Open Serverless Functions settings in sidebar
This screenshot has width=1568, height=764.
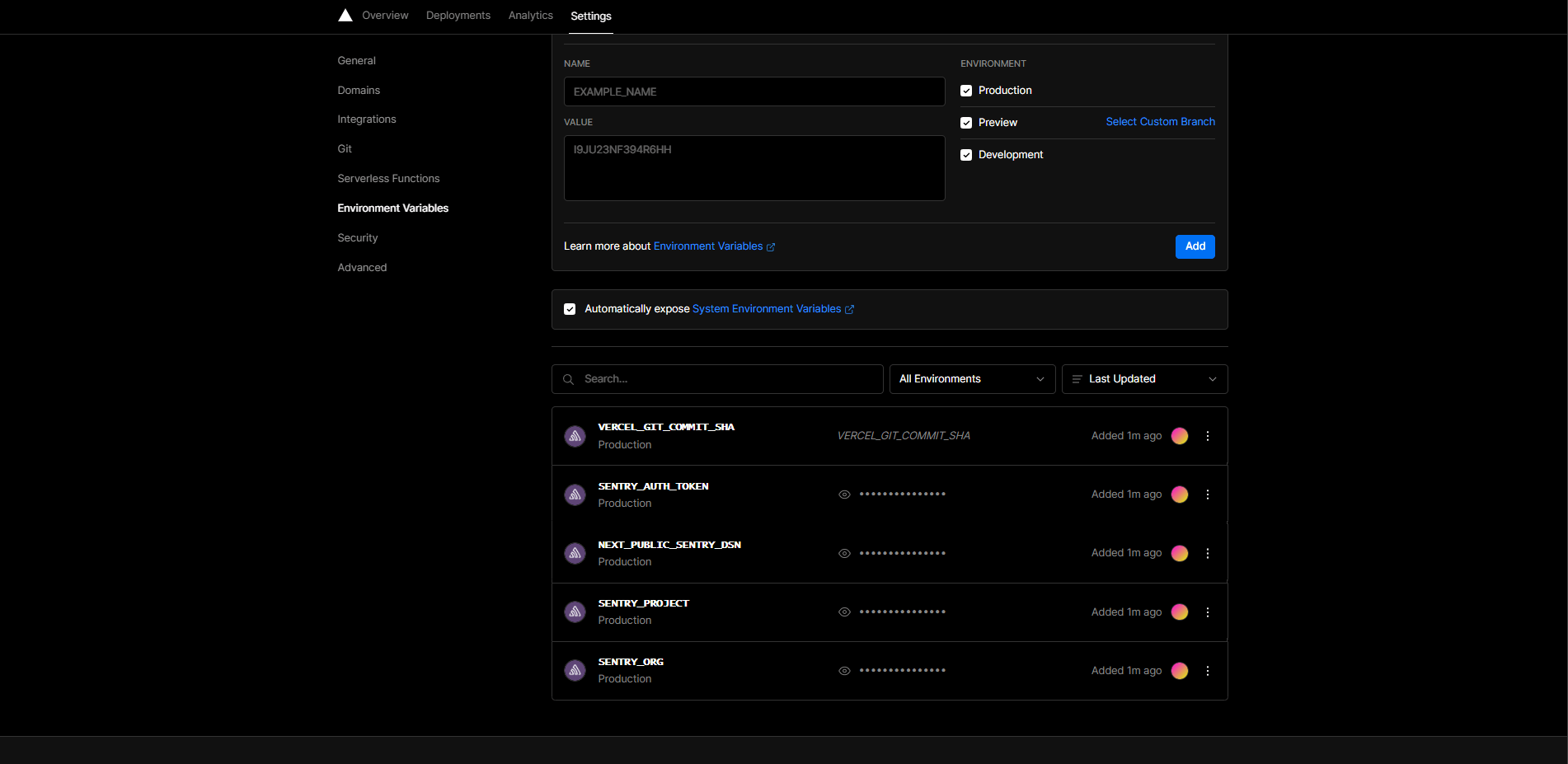[x=388, y=179]
